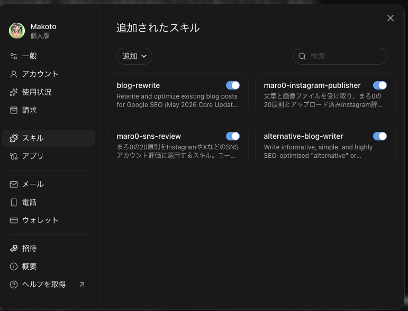Disable the blog-rewrite skill toggle

(233, 85)
